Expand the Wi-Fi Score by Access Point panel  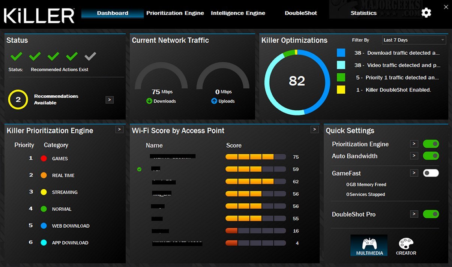click(x=314, y=129)
